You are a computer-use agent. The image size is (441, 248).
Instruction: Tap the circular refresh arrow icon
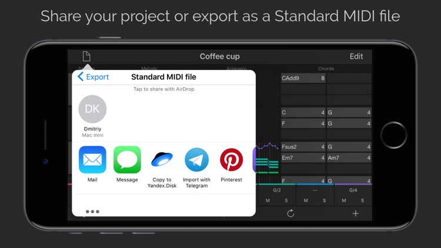coord(290,213)
